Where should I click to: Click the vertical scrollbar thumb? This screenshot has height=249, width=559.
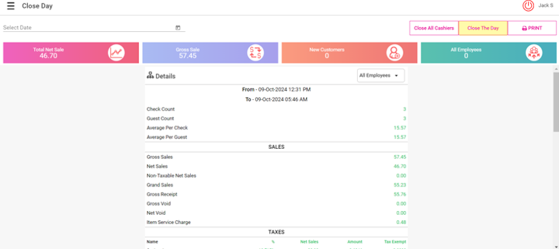click(x=556, y=101)
